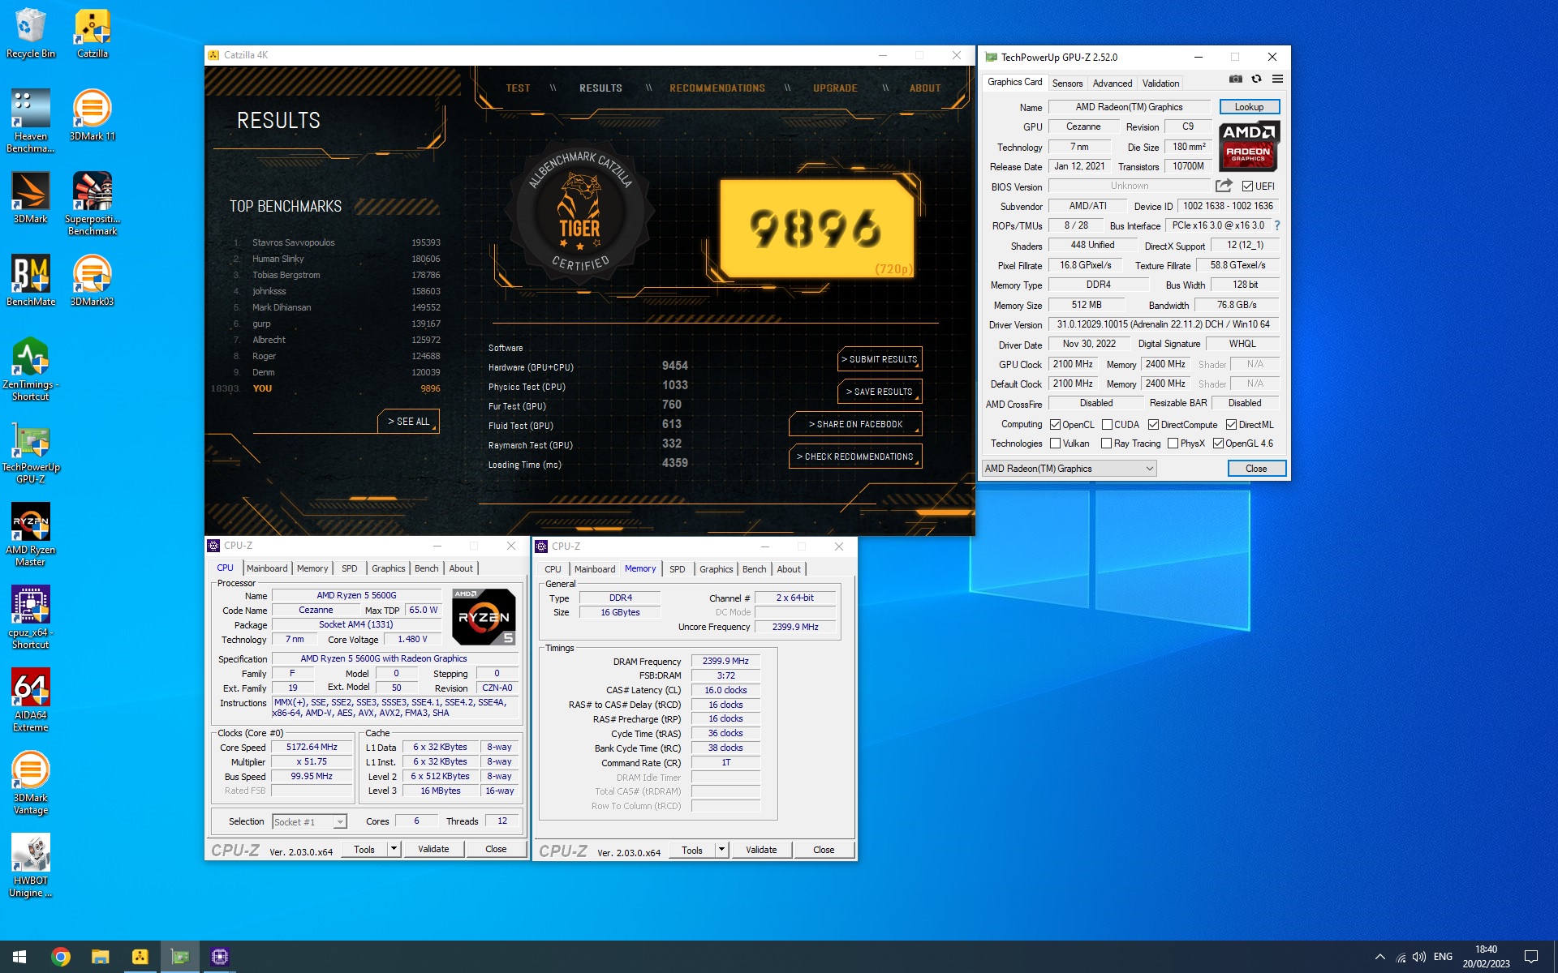This screenshot has height=973, width=1558.
Task: Open 3DMark Vantage desktop icon
Action: (x=30, y=783)
